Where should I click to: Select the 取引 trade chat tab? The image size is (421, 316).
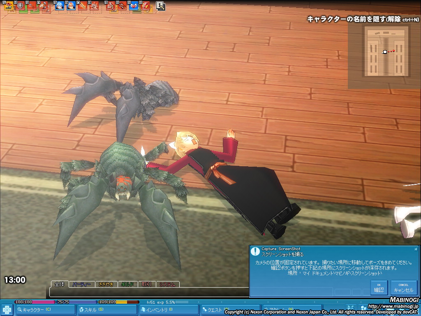[147, 284]
